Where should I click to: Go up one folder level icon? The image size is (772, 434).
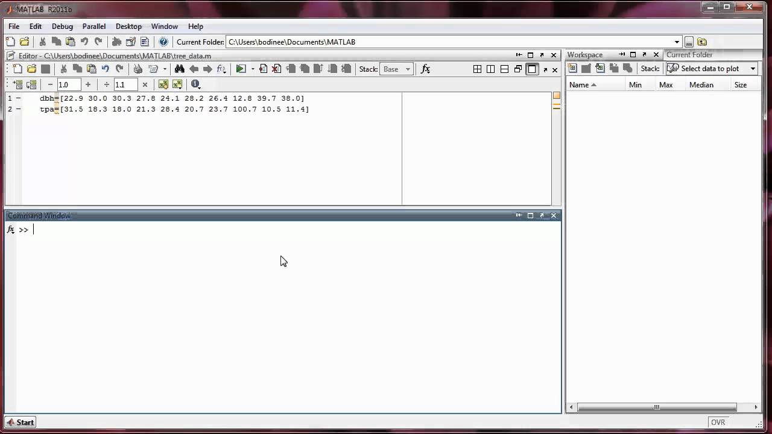tap(701, 42)
